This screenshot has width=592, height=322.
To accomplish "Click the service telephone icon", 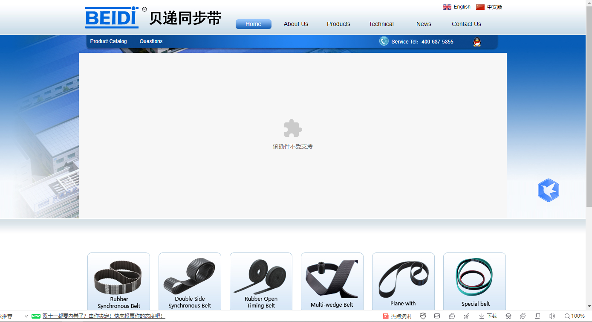I will point(384,41).
